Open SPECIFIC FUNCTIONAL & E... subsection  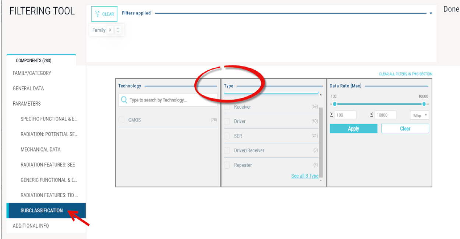pyautogui.click(x=49, y=119)
